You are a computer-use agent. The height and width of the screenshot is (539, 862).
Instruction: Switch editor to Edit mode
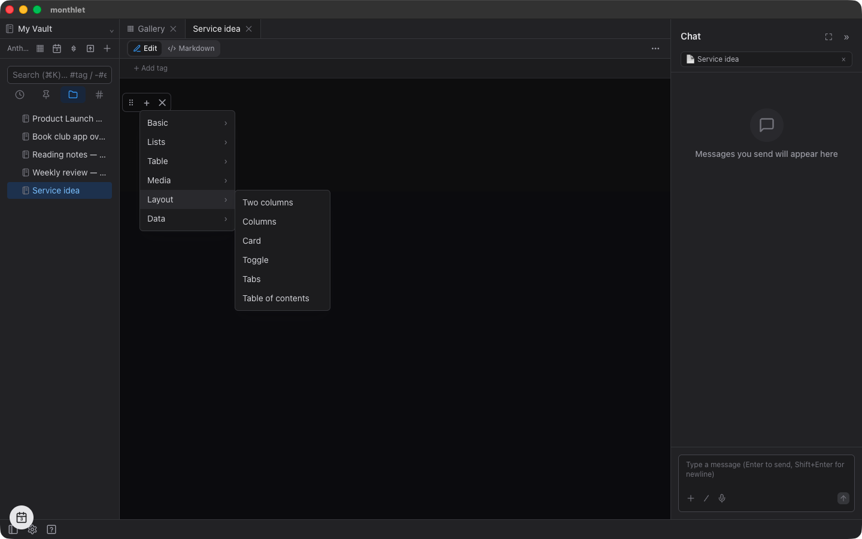point(145,49)
